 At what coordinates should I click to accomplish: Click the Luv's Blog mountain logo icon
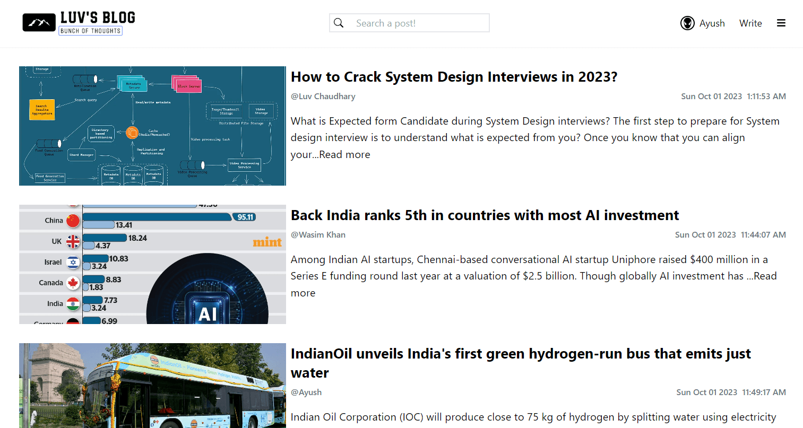(x=39, y=23)
